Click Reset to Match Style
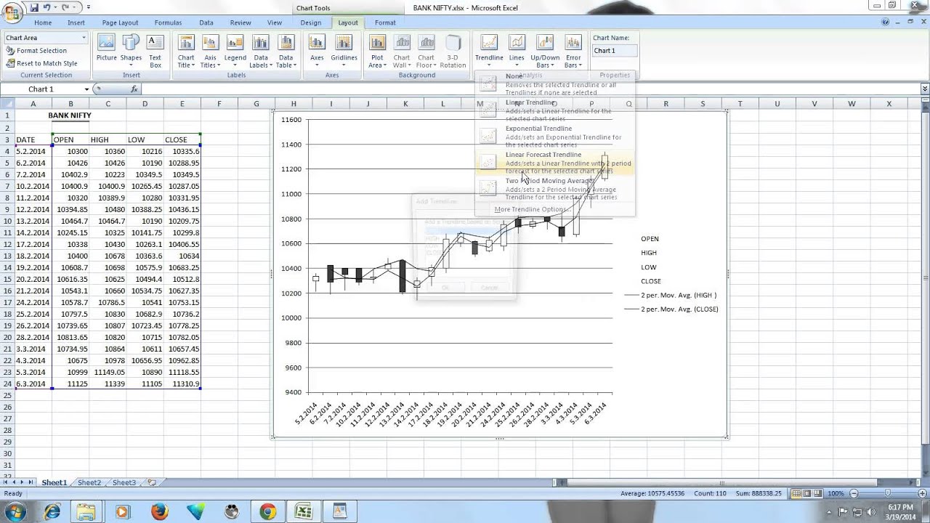 click(x=41, y=63)
